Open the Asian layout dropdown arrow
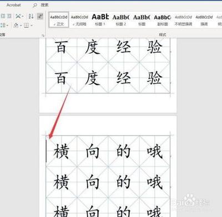 coord(23,16)
